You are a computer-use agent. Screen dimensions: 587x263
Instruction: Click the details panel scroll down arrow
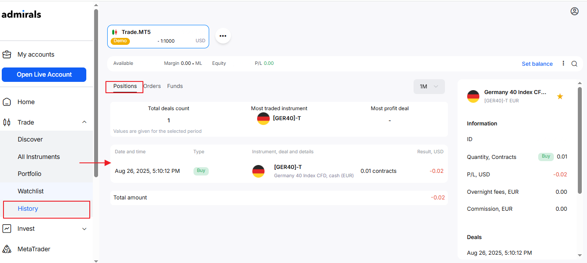tap(580, 255)
